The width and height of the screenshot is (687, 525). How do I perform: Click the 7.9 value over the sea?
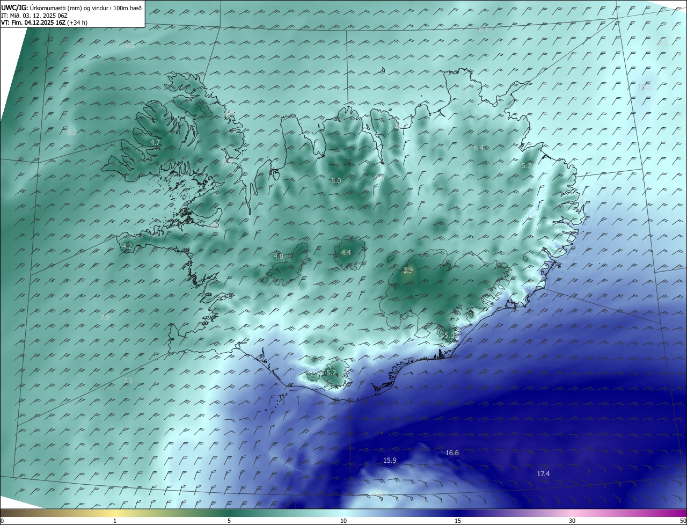[x=105, y=318]
